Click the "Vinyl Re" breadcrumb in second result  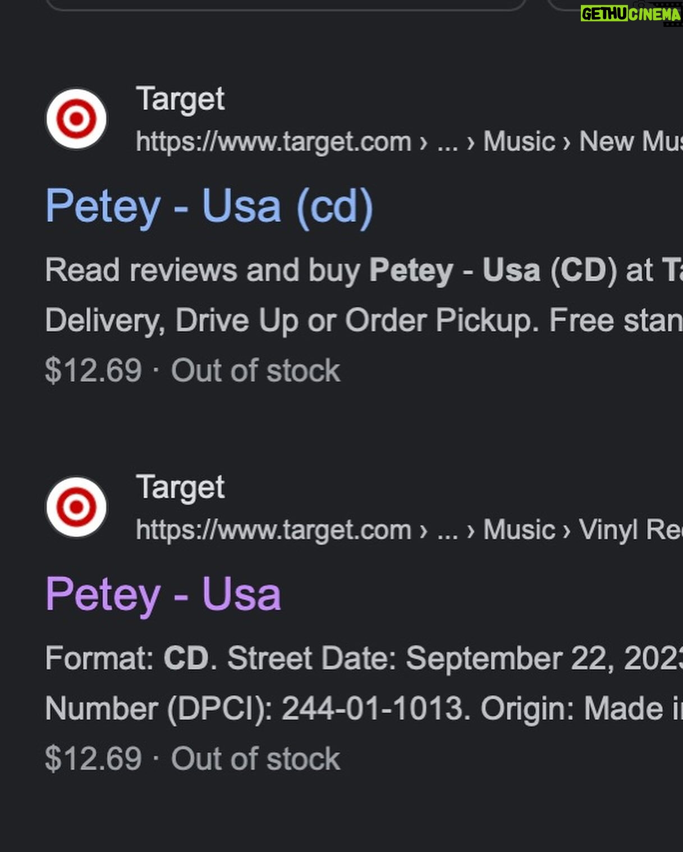[631, 530]
